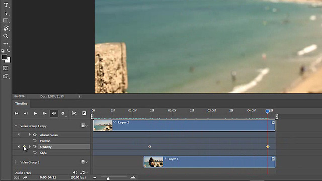Open Video Group 1 copy filmstrip menu
Screen dimensions: 322x181
(84, 125)
